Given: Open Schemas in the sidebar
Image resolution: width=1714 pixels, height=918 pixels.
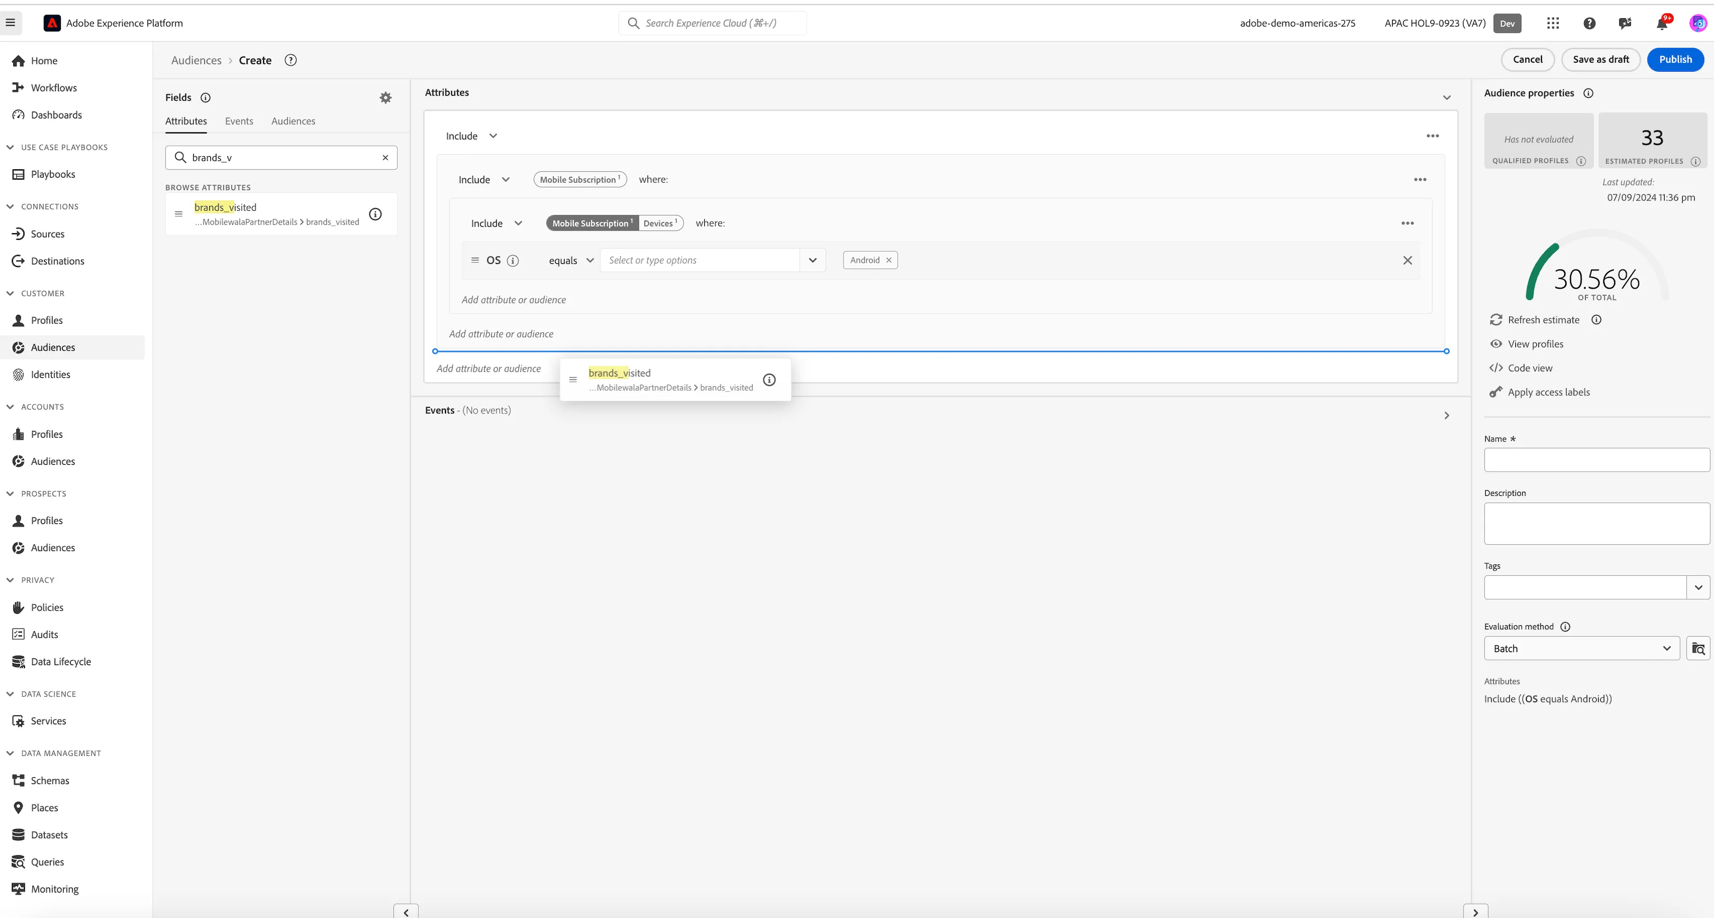Looking at the screenshot, I should (x=50, y=780).
